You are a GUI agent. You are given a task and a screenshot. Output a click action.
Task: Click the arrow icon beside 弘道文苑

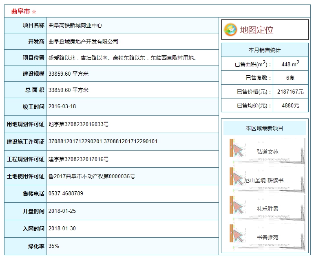coord(238,151)
